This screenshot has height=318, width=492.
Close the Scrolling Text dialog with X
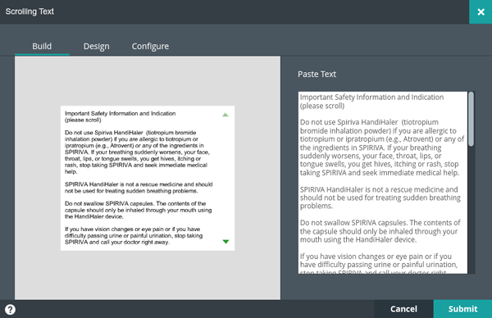481,12
